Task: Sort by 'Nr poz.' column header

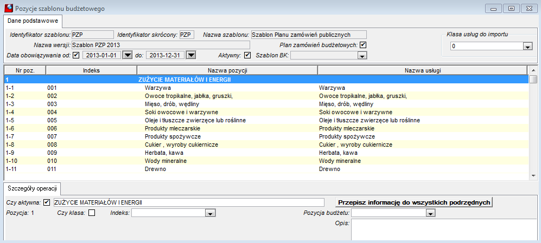Action: click(x=25, y=70)
